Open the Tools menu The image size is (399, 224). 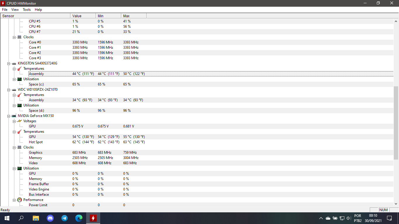pyautogui.click(x=27, y=10)
